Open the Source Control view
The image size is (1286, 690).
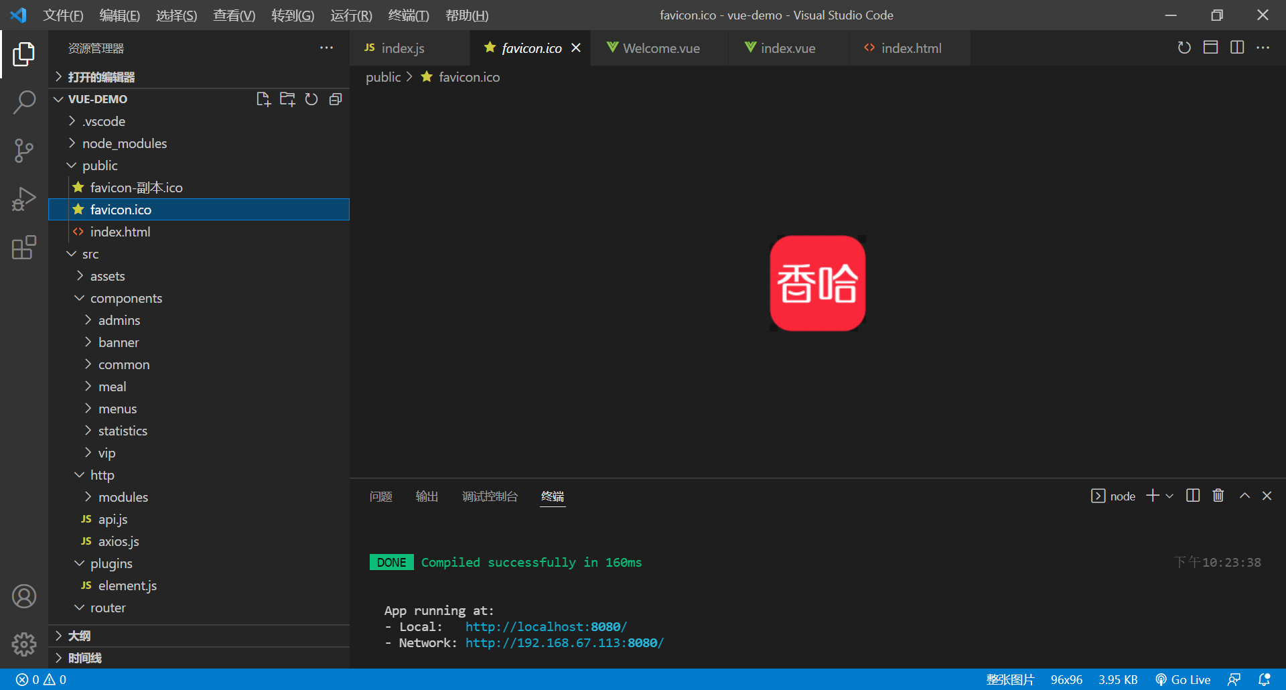24,151
